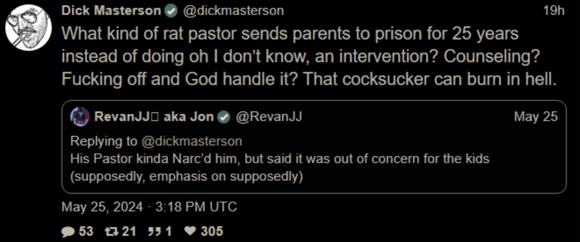This screenshot has height=242, width=580.
Task: View the 53 replies count
Action: coord(86,231)
